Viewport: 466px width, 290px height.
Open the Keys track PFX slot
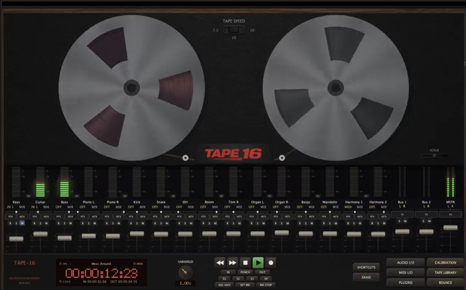(11, 217)
